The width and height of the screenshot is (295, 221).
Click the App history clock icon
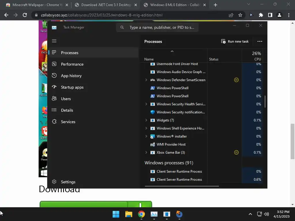pos(54,76)
